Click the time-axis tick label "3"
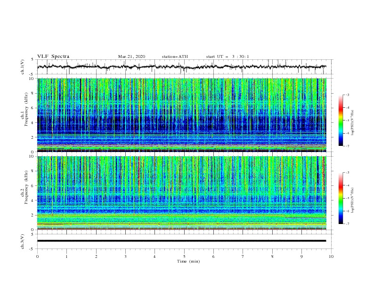 [125, 256]
